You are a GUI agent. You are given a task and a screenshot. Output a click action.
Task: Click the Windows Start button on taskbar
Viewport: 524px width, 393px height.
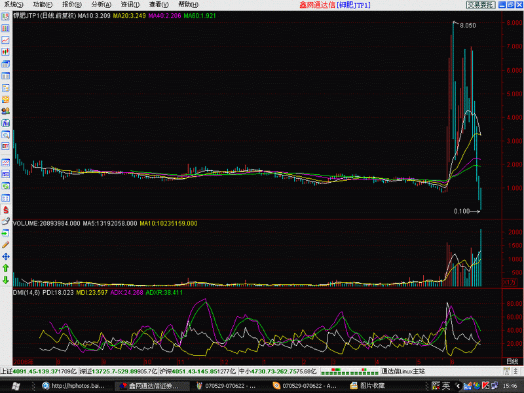tap(15, 386)
